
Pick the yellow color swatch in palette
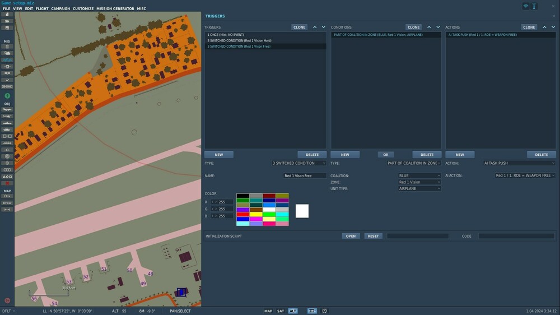(256, 214)
